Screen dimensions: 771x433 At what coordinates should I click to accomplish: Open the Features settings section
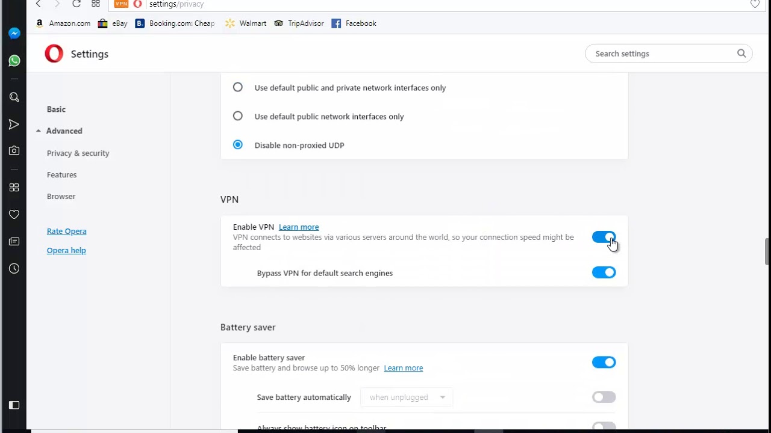[61, 175]
